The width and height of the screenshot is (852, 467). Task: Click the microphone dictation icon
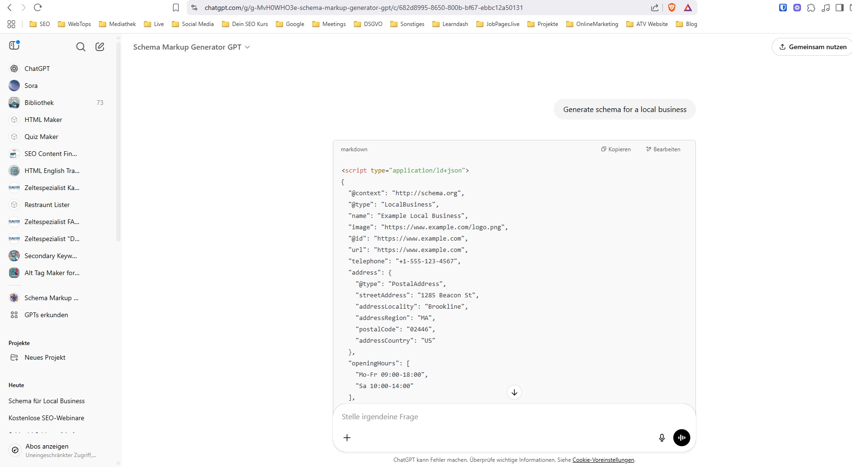tap(662, 438)
